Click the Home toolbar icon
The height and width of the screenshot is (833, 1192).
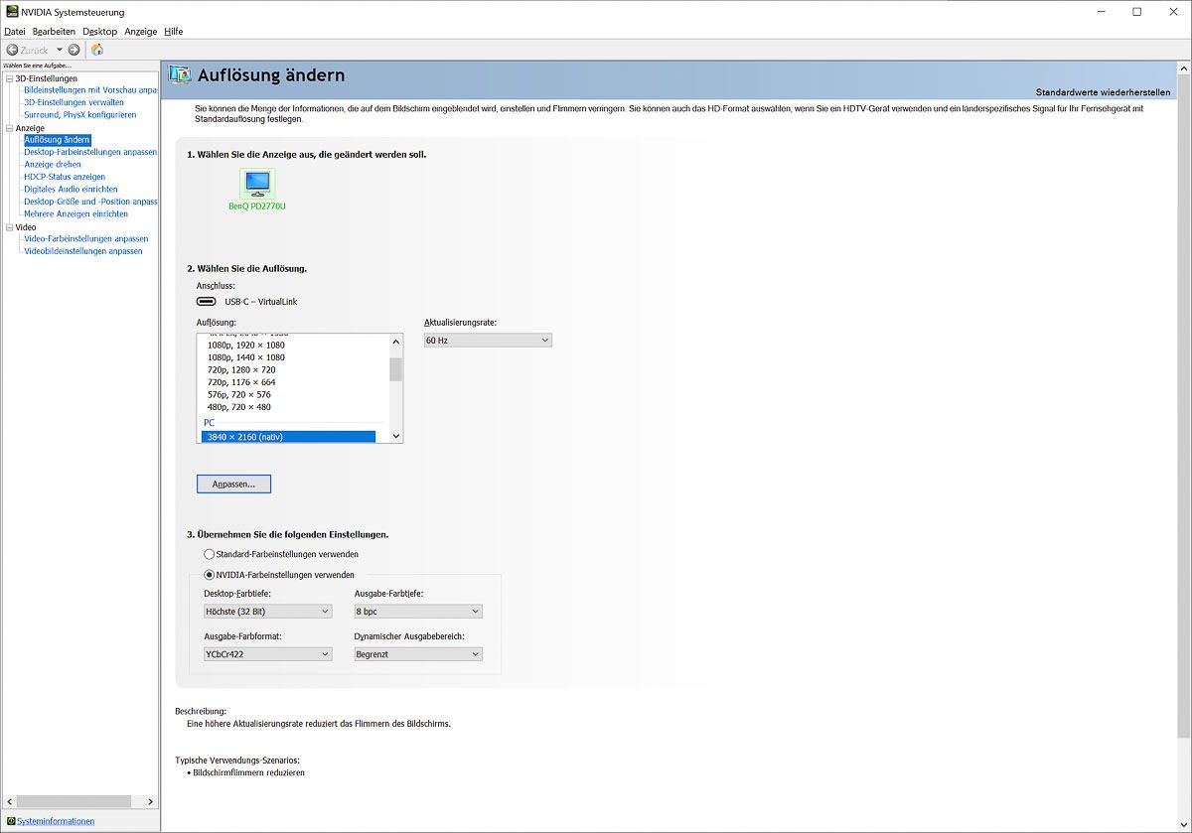pos(97,50)
